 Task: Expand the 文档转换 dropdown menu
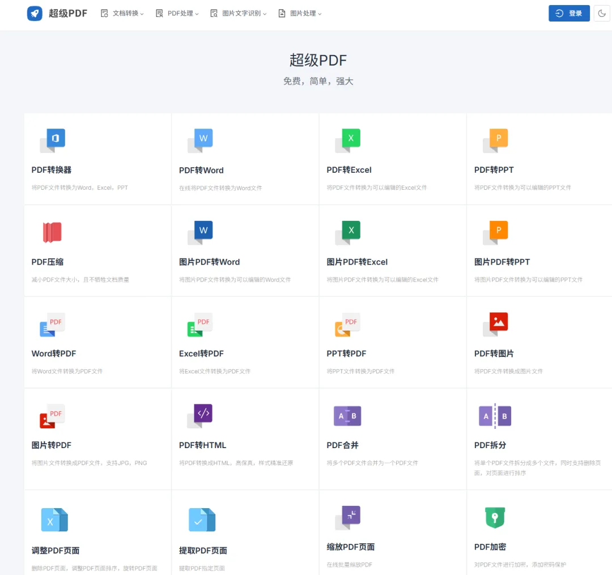click(122, 13)
